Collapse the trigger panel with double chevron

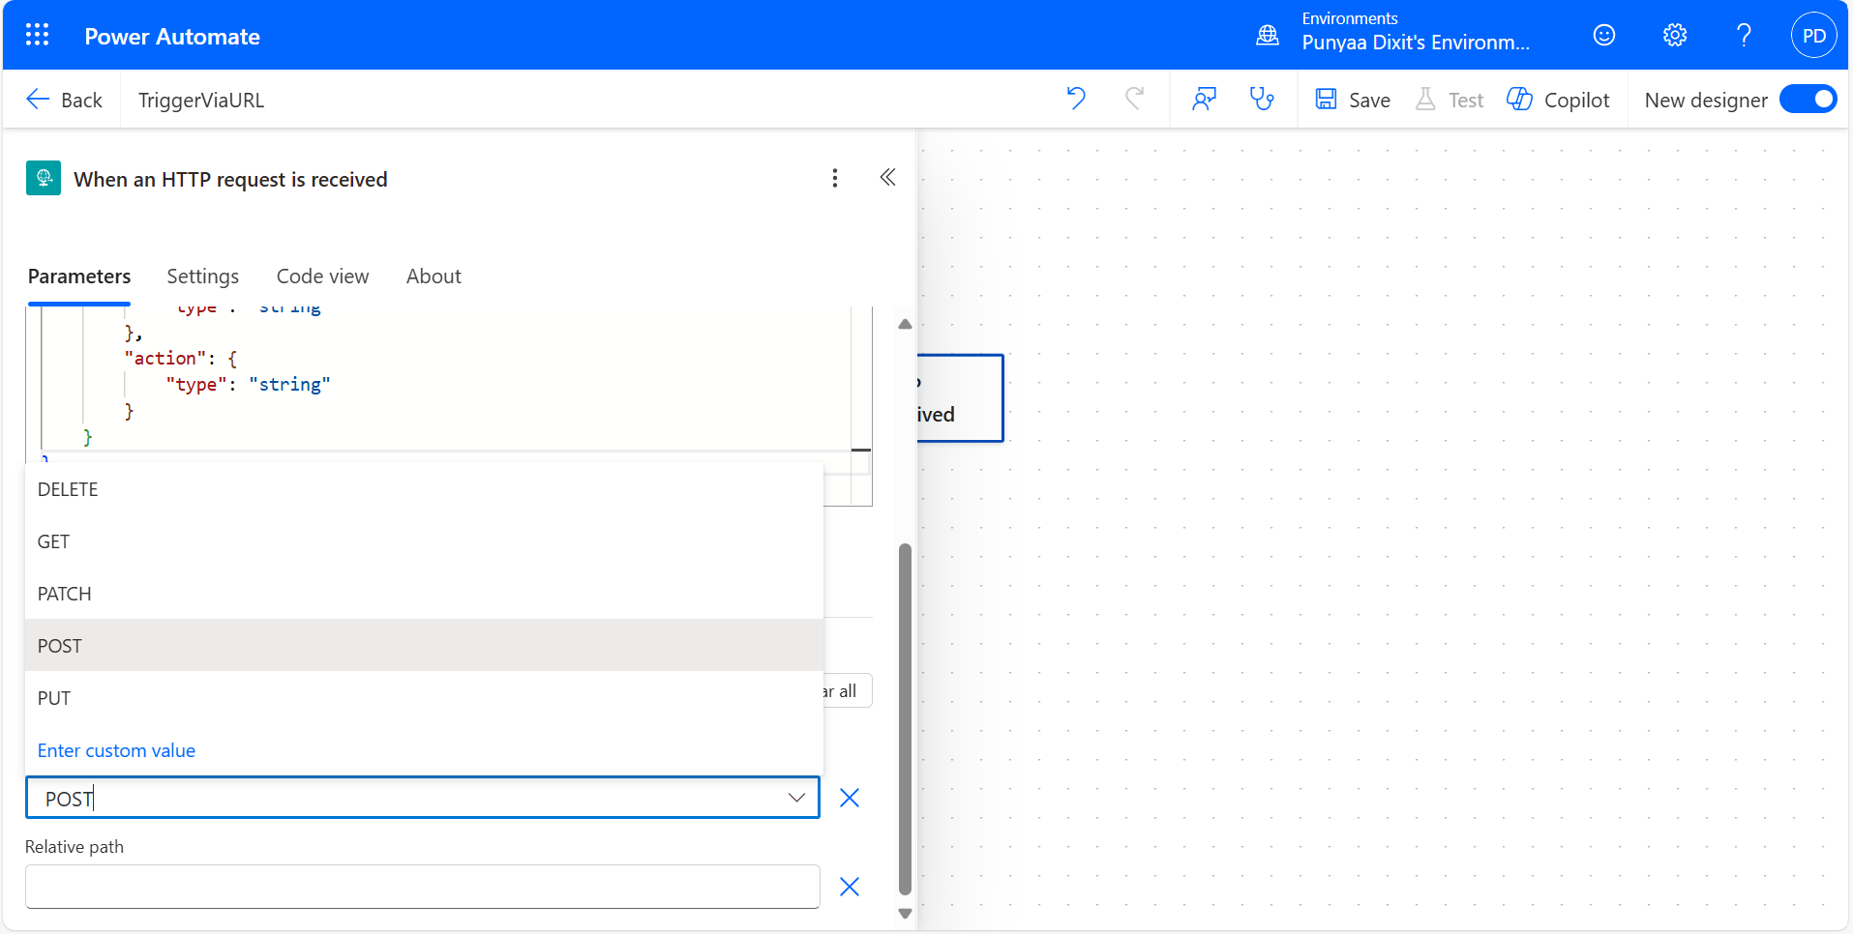pyautogui.click(x=887, y=178)
